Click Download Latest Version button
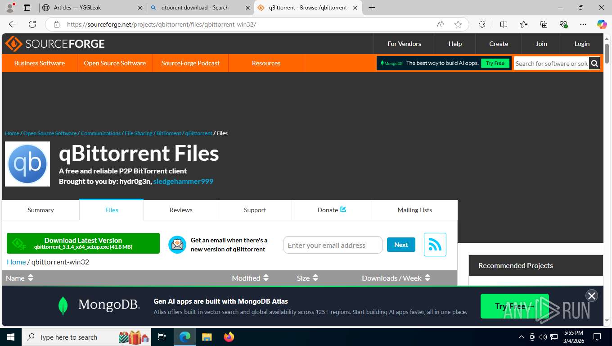 coord(83,243)
